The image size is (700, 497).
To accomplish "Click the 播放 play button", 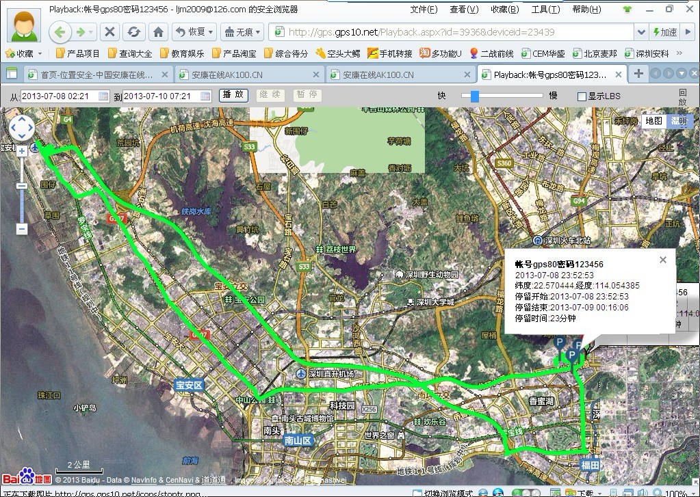I will pyautogui.click(x=233, y=95).
